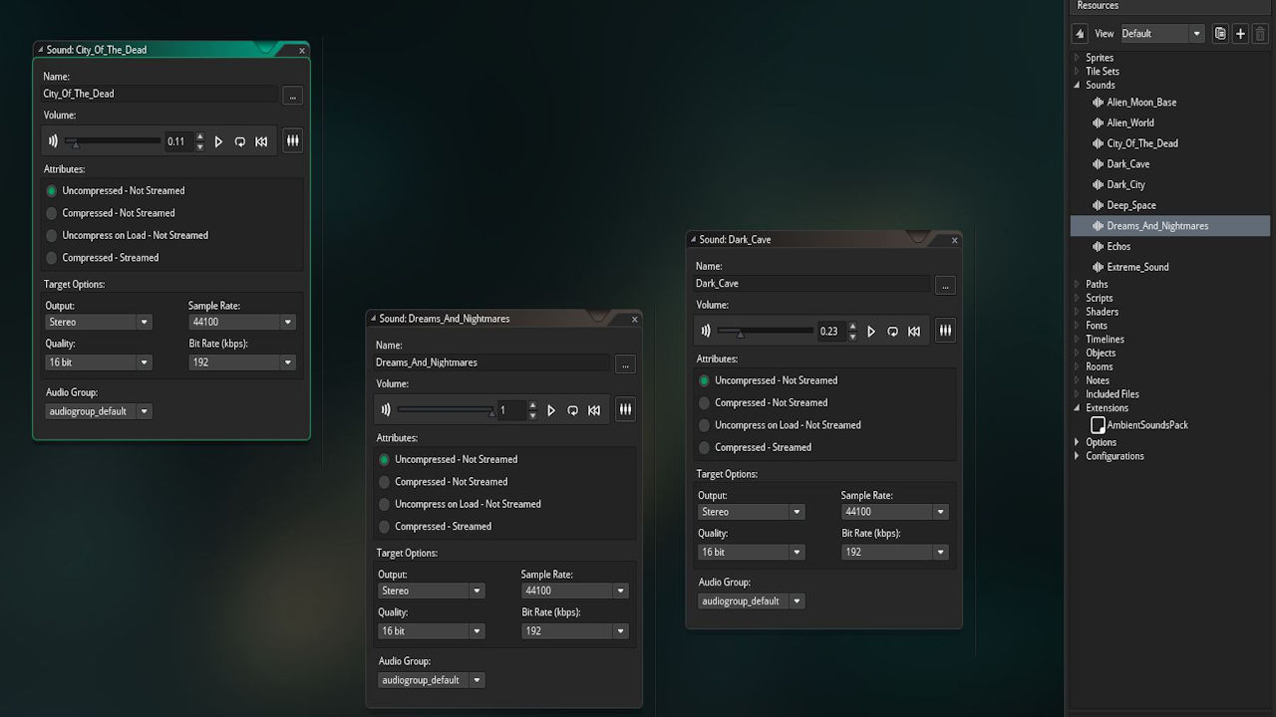Click the duplicate view icon in Resources toolbar

pos(1220,33)
